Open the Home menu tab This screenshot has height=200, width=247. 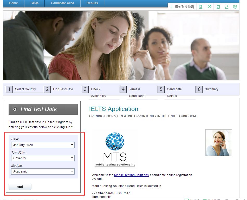(14, 3)
